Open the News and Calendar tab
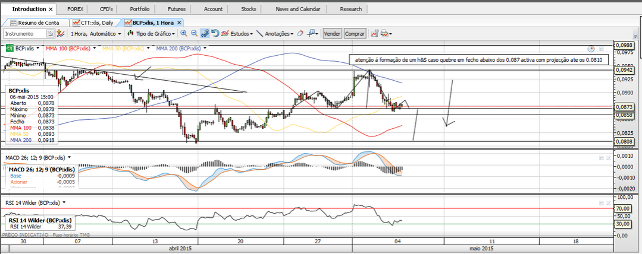The width and height of the screenshot is (642, 254). click(297, 9)
